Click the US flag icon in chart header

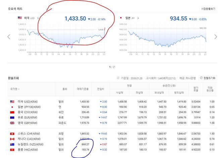pos(20,18)
